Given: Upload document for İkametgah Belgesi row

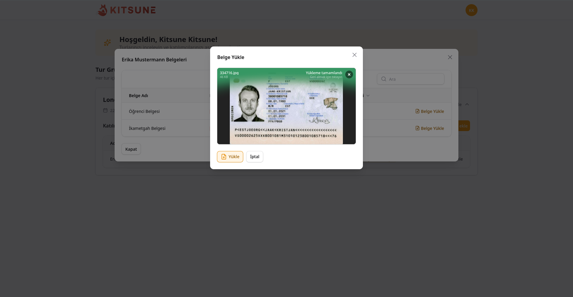Looking at the screenshot, I should click(430, 128).
